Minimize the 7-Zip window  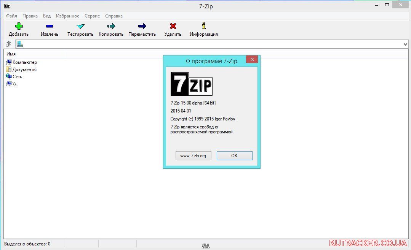click(x=377, y=5)
